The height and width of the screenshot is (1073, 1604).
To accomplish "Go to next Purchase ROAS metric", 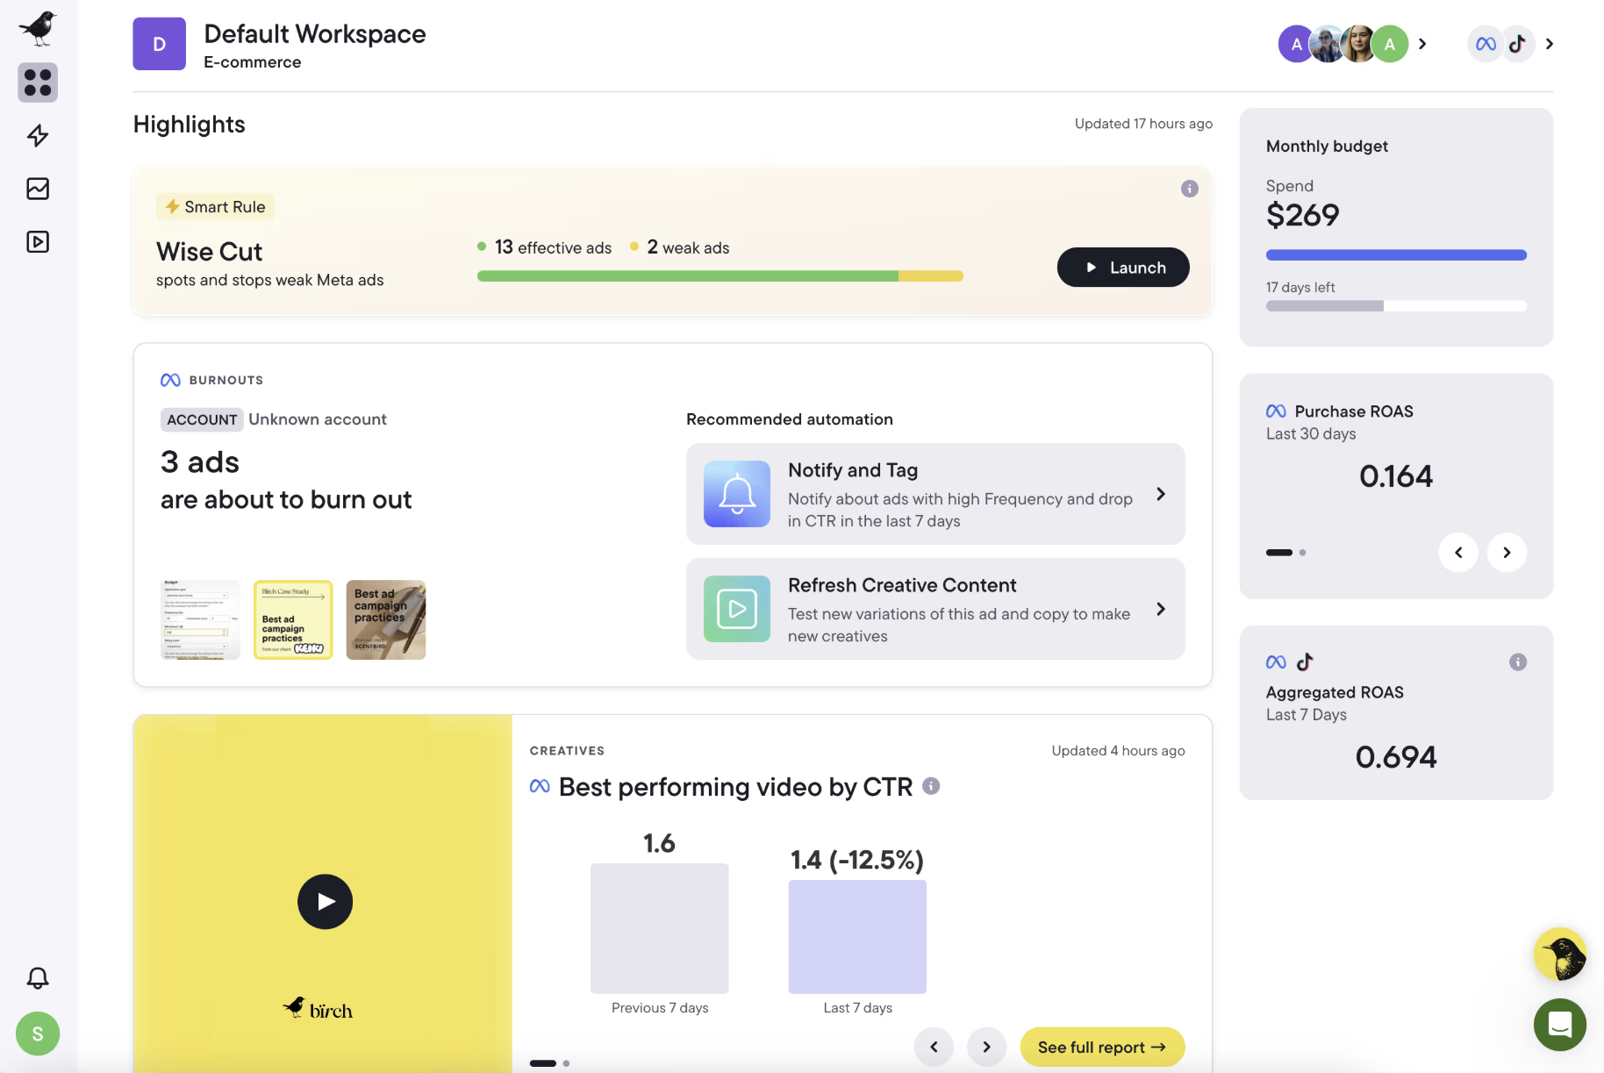I will click(1506, 553).
